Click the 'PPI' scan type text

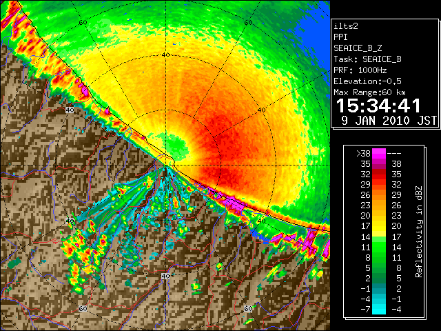click(340, 37)
